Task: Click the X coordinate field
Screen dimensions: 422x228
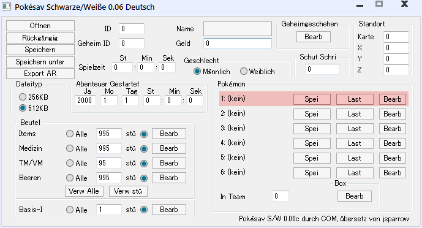Action: [x=396, y=48]
